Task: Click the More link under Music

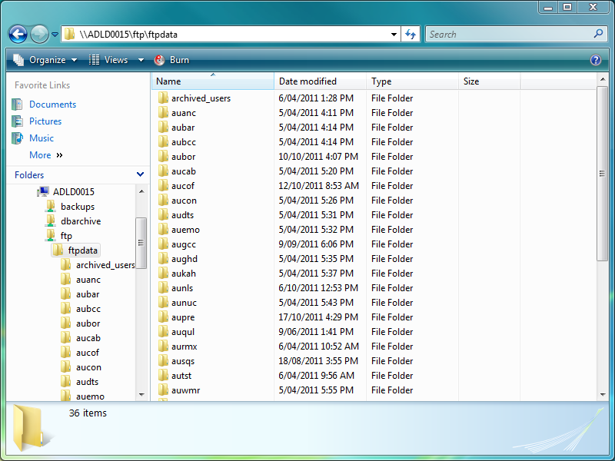Action: click(38, 154)
